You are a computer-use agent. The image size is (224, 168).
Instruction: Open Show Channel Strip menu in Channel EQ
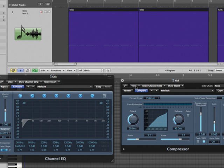click(x=30, y=82)
